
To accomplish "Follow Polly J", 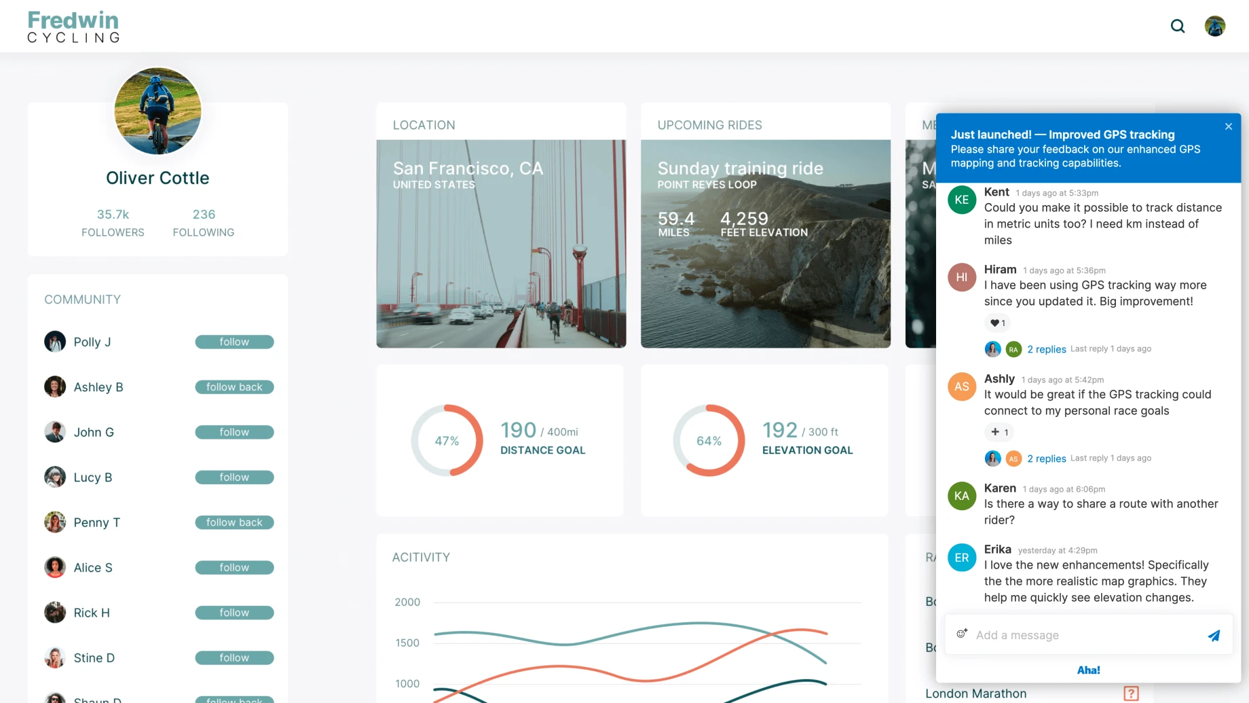I will pyautogui.click(x=234, y=342).
